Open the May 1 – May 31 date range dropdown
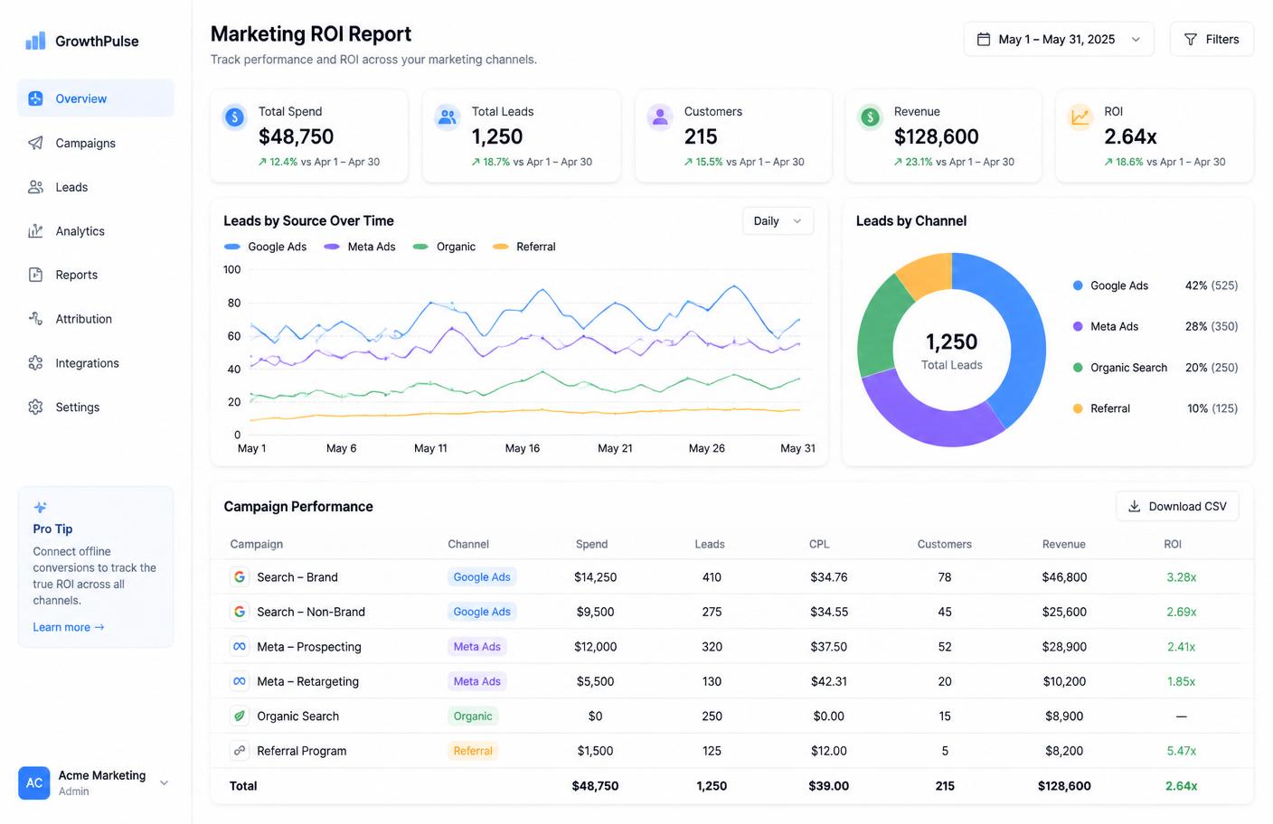Viewport: 1273px width, 824px height. coord(1059,40)
